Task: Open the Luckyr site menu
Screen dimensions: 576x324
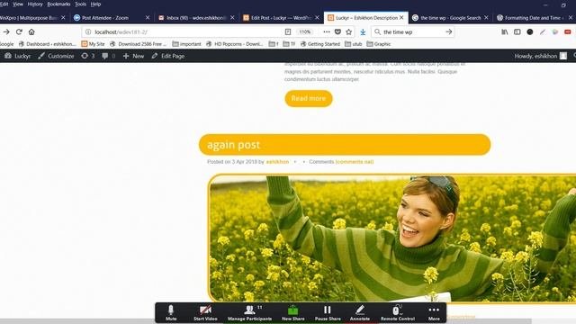Action: point(18,56)
